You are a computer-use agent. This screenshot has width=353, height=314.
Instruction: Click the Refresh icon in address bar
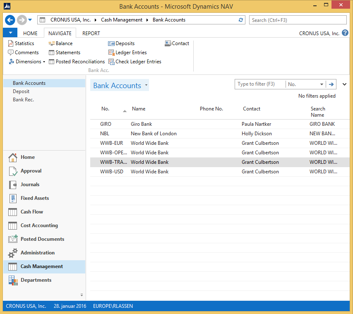pyautogui.click(x=241, y=20)
